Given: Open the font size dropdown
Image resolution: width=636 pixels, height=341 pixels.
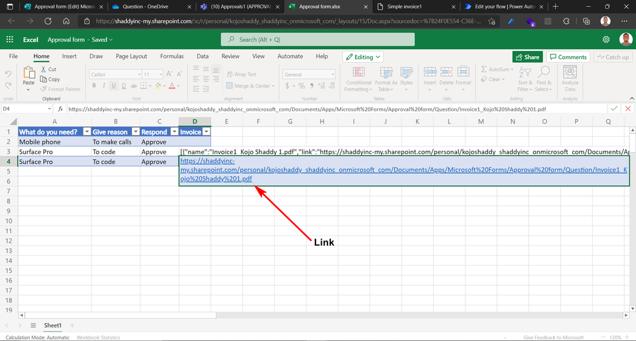Looking at the screenshot, I should 161,74.
